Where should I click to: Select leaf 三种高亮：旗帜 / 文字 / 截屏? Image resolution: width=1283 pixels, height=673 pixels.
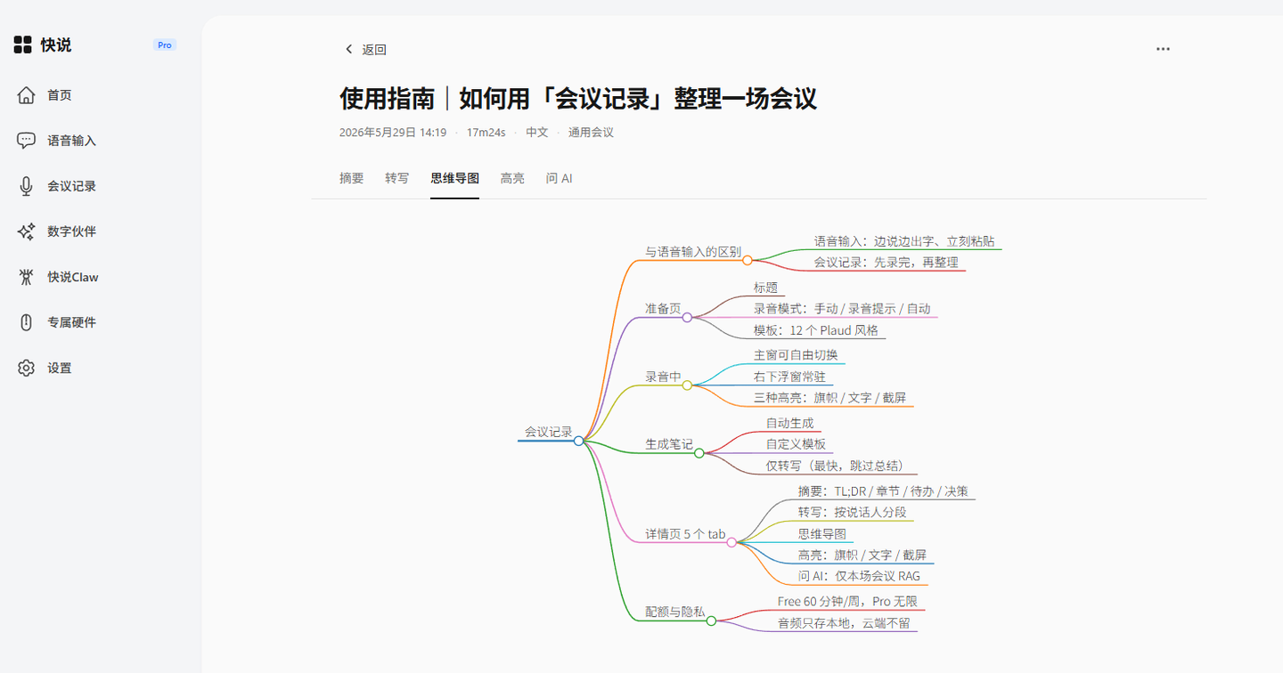click(829, 398)
